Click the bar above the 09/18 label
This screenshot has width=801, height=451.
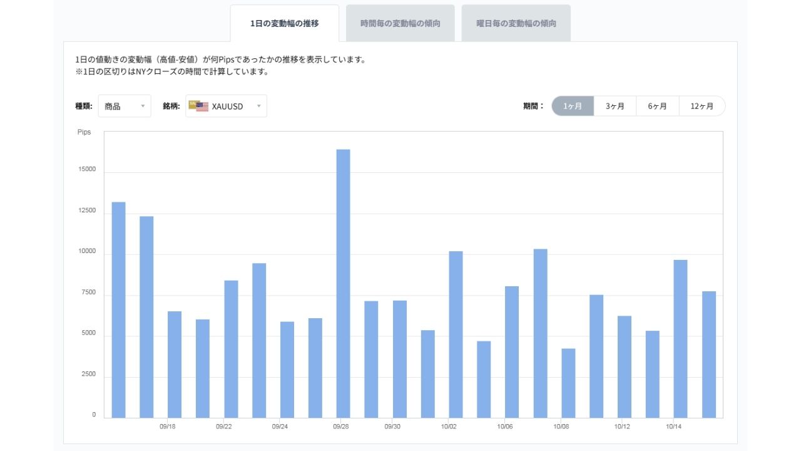click(x=175, y=365)
